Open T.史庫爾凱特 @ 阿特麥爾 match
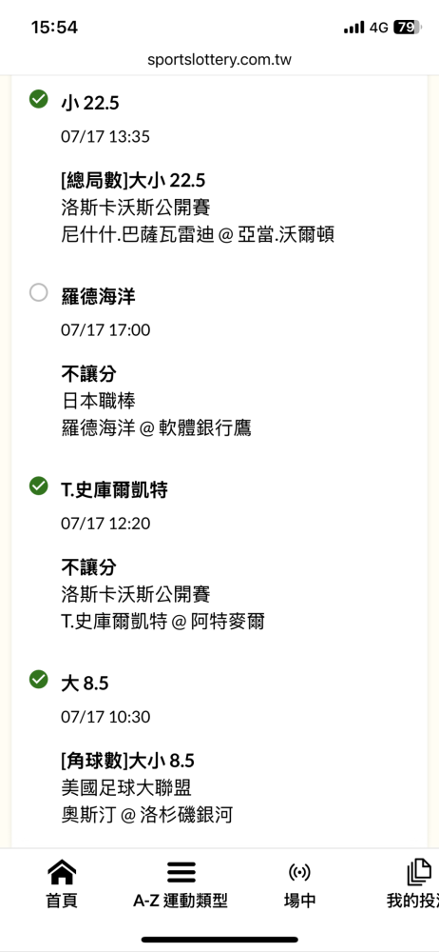439x952 pixels. [163, 623]
